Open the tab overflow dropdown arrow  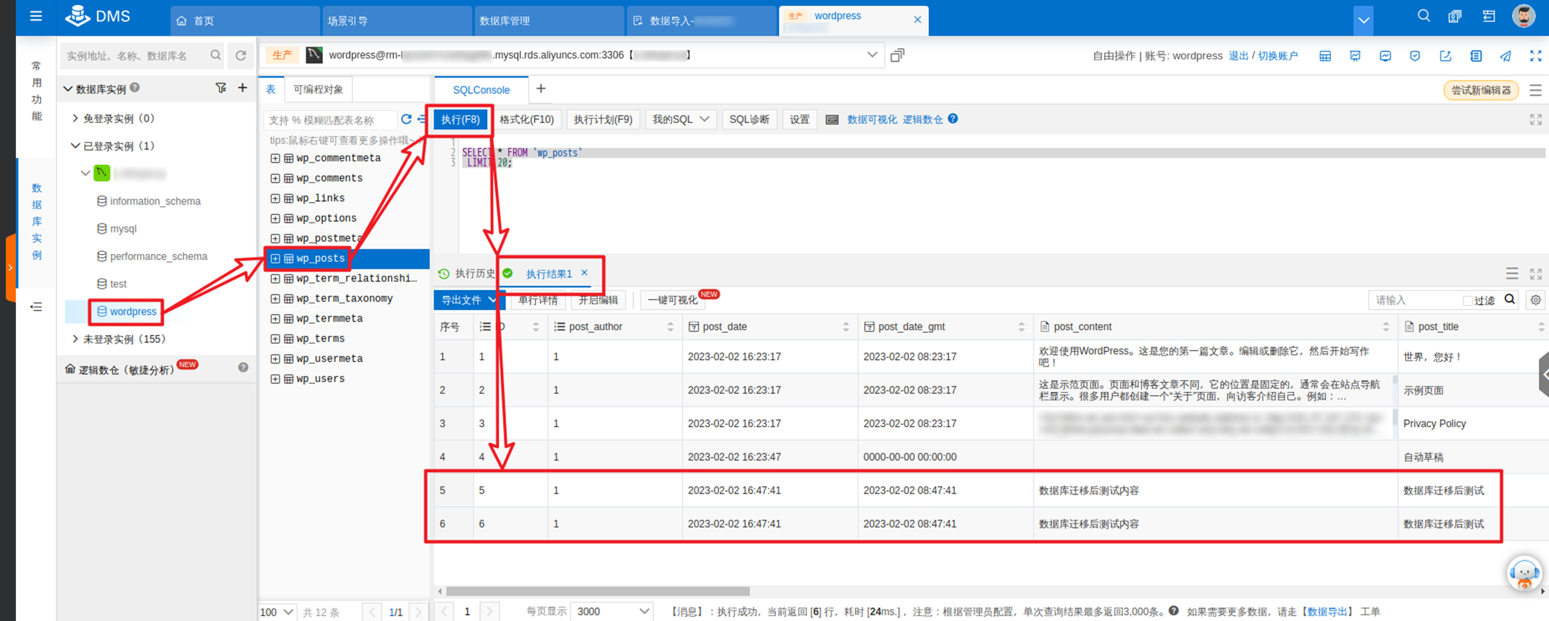click(x=1363, y=20)
